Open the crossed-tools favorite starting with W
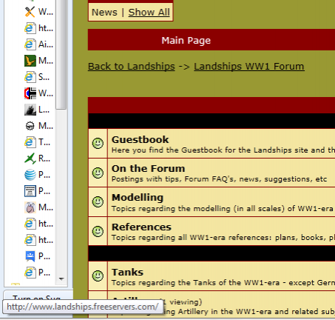The height and width of the screenshot is (320, 335). [39, 12]
